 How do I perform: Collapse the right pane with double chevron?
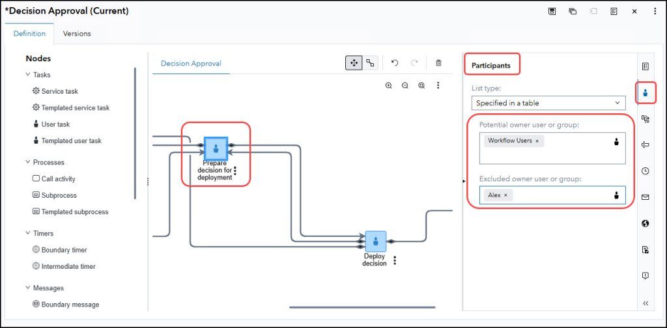646,303
